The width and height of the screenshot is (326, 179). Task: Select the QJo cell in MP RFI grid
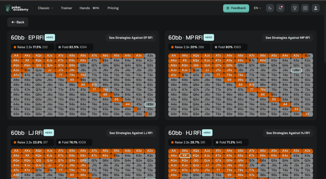(x=196, y=70)
